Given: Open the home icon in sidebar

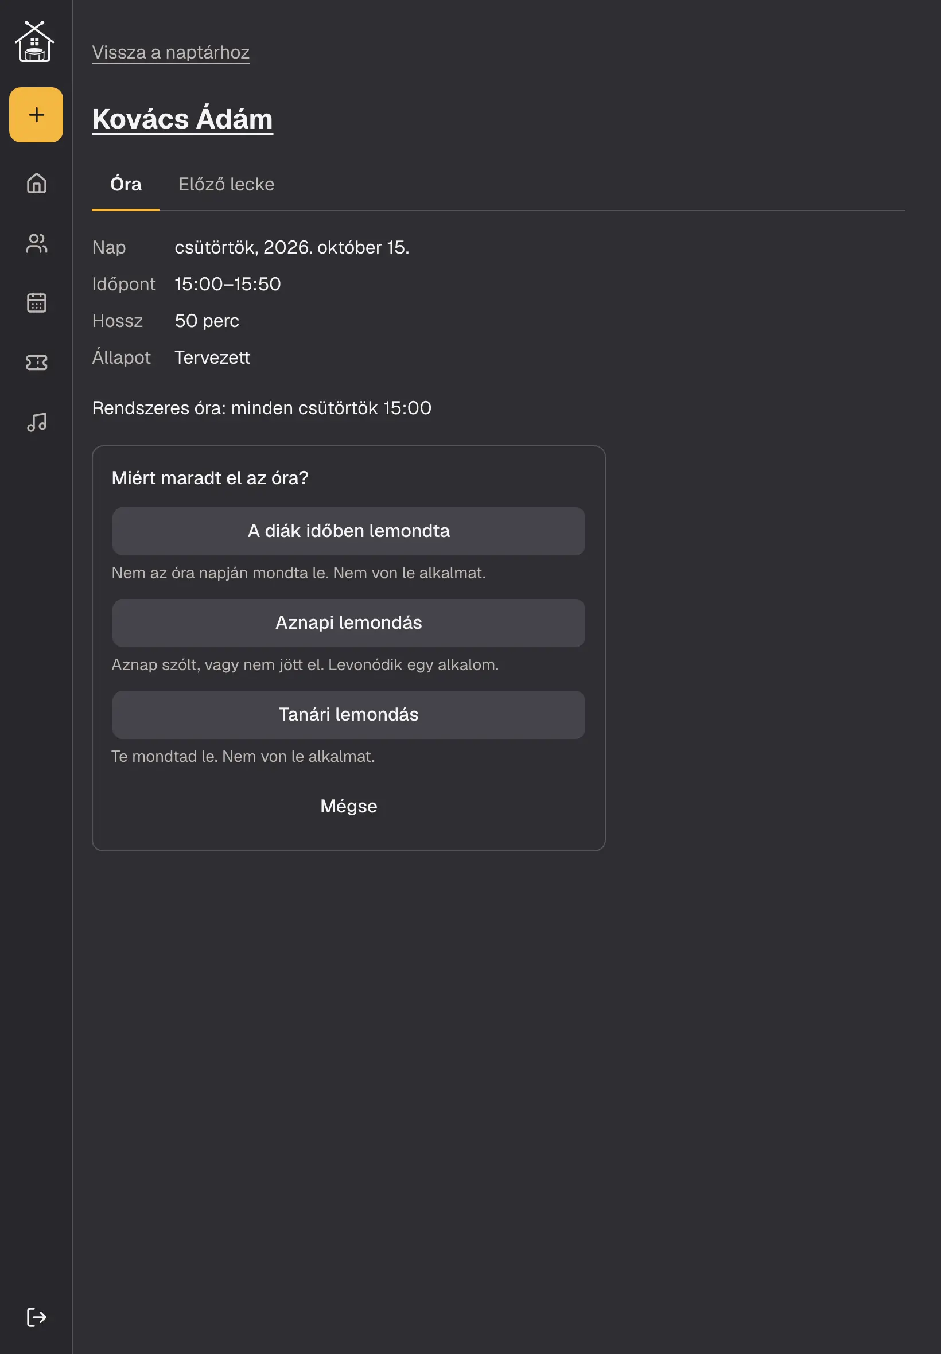Looking at the screenshot, I should [x=37, y=184].
